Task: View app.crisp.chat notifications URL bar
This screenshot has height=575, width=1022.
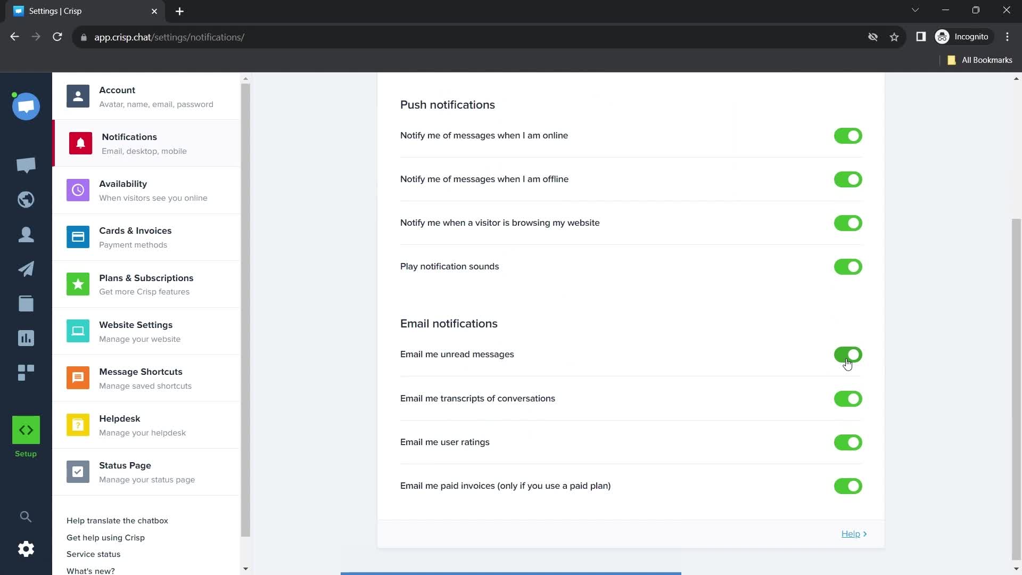Action: pos(169,37)
